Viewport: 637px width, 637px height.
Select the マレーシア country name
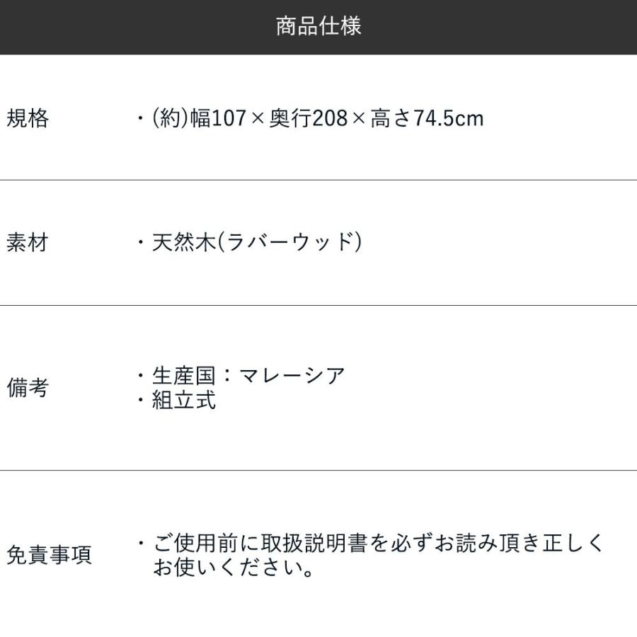pyautogui.click(x=292, y=375)
